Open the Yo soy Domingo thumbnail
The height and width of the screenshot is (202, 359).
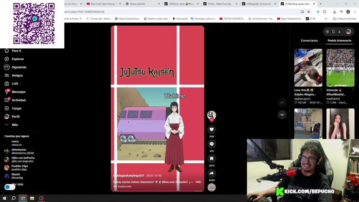pyautogui.click(x=308, y=123)
